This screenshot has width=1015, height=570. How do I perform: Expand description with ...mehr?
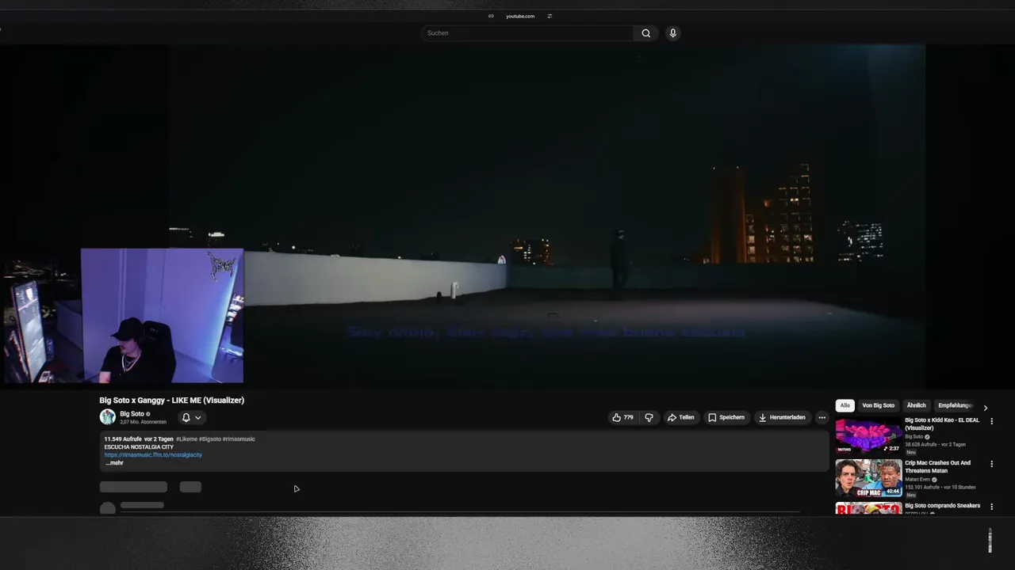[x=114, y=463]
